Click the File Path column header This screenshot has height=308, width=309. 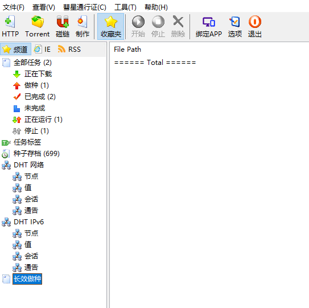tap(127, 50)
